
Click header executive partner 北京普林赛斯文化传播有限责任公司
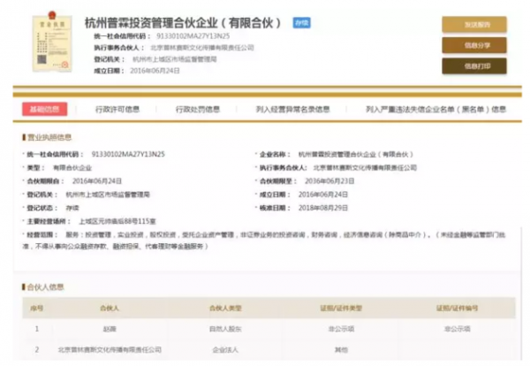202,48
